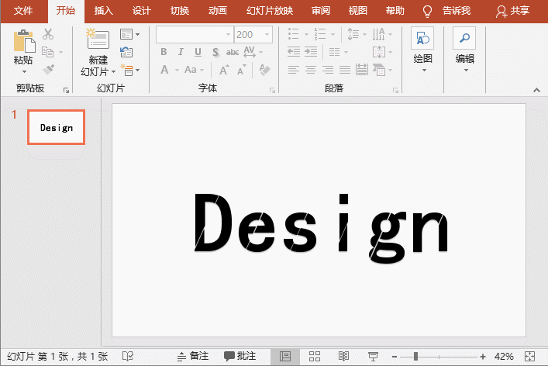Switch to Slide Sorter view in status bar
The height and width of the screenshot is (366, 548).
[x=315, y=356]
